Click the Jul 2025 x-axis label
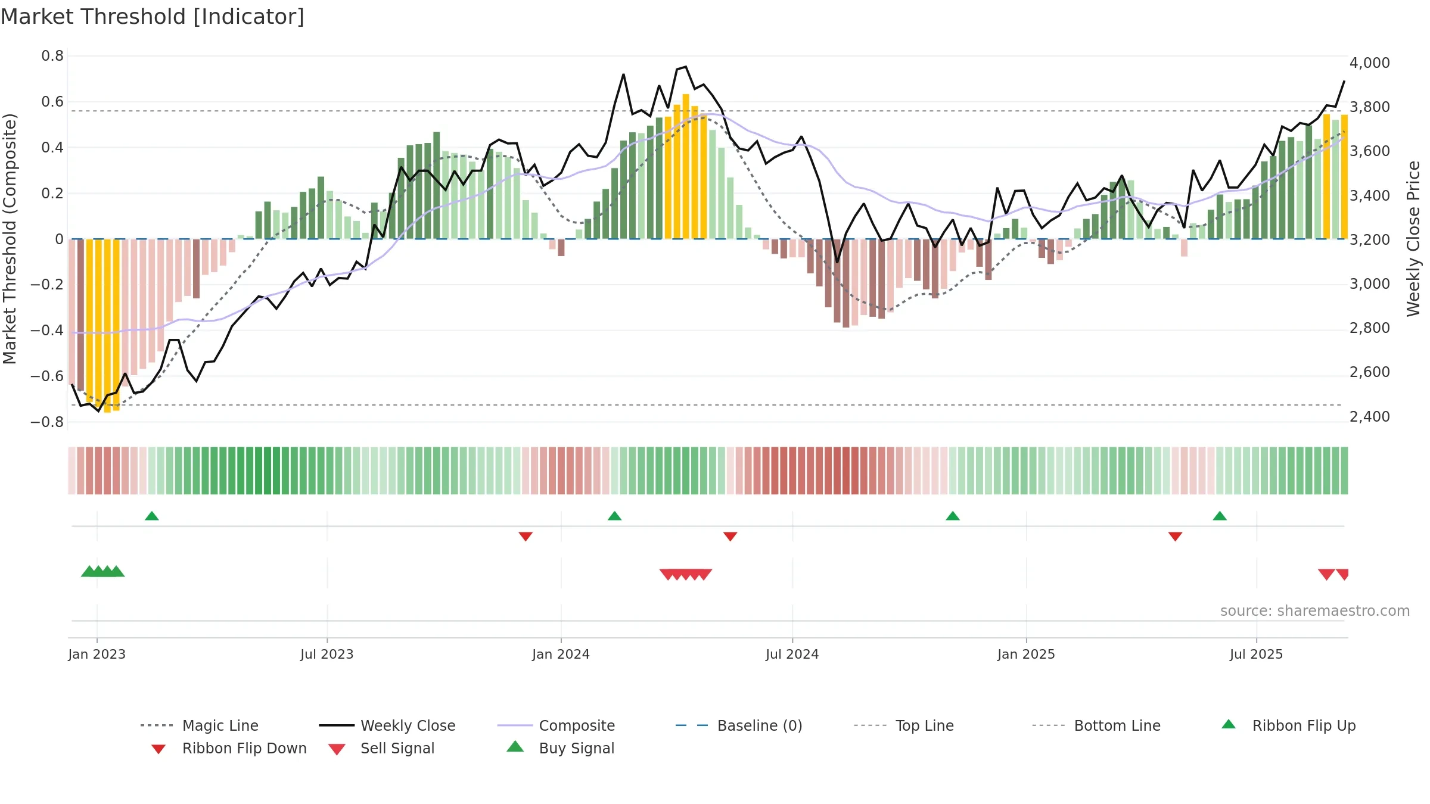This screenshot has height=804, width=1430. (1257, 655)
